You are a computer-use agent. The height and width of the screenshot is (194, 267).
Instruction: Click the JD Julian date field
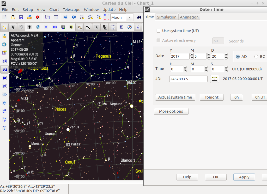[x=188, y=79]
